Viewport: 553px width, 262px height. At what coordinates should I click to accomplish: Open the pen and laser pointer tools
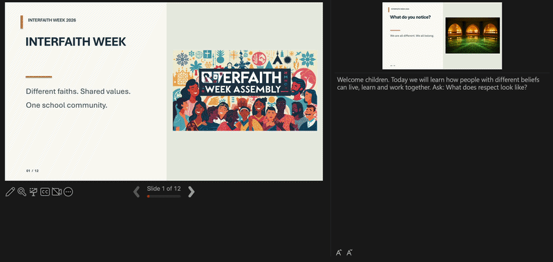click(10, 191)
